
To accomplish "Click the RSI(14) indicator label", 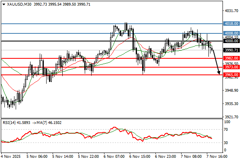I will [x=10, y=122].
